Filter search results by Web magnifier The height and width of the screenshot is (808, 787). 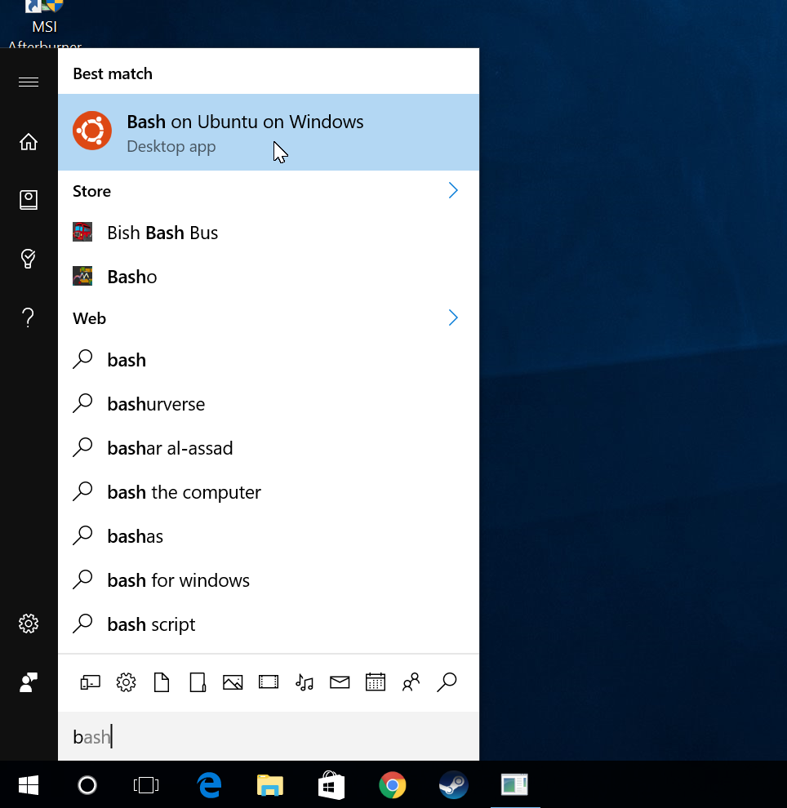pos(447,682)
